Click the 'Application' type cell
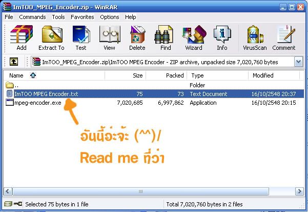 tap(203, 103)
